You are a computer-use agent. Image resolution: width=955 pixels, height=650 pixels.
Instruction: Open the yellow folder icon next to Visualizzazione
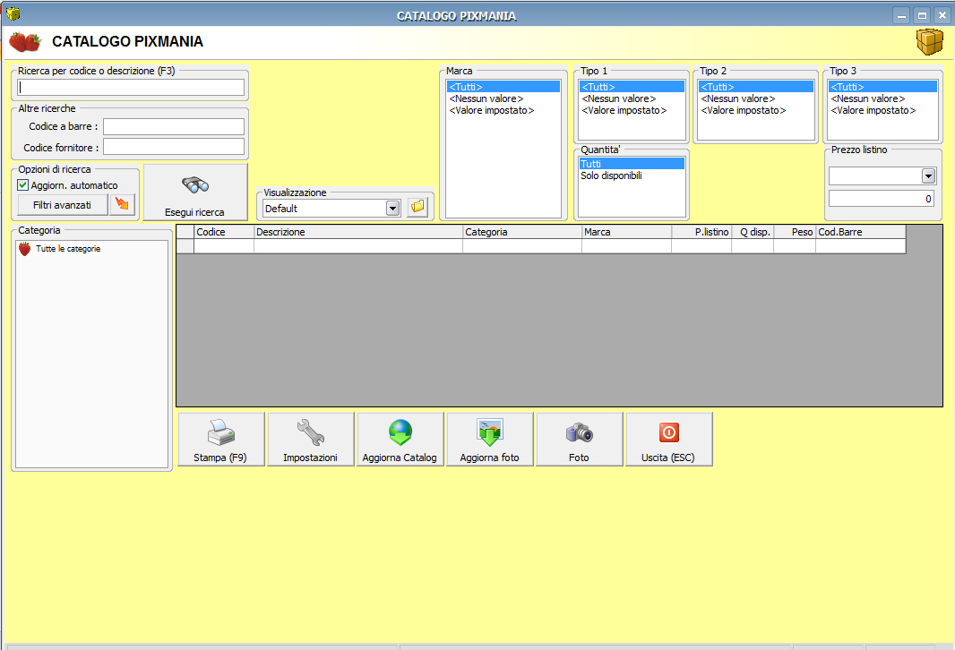click(417, 207)
